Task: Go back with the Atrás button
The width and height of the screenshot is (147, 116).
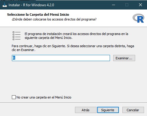Action: pyautogui.click(x=86, y=110)
